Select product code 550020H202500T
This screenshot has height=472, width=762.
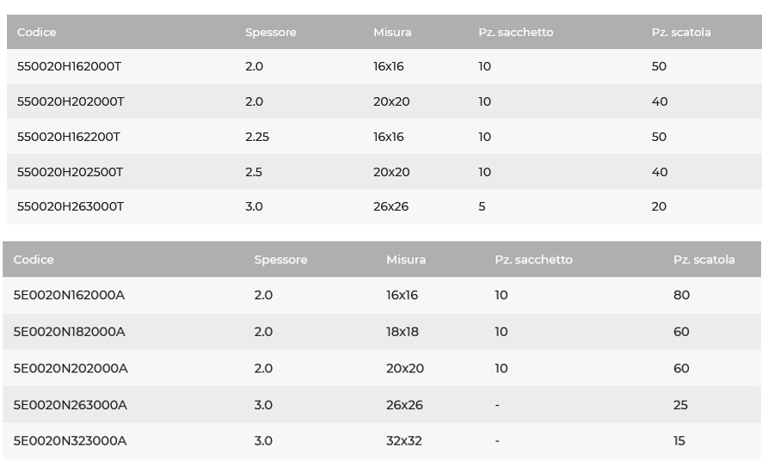click(x=70, y=172)
